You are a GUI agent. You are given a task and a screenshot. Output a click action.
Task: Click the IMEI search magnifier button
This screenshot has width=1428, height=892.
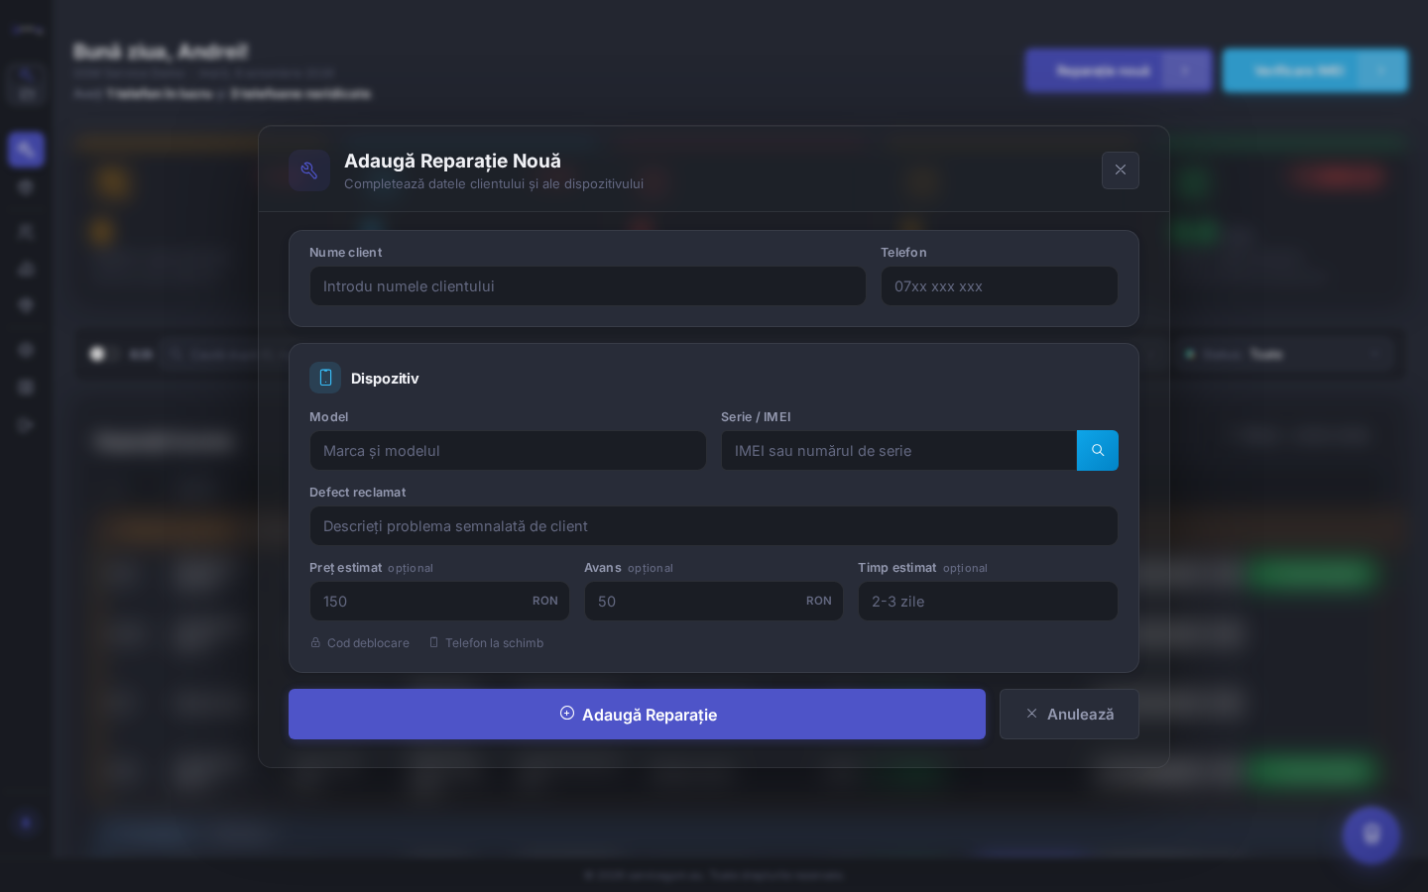pos(1098,451)
